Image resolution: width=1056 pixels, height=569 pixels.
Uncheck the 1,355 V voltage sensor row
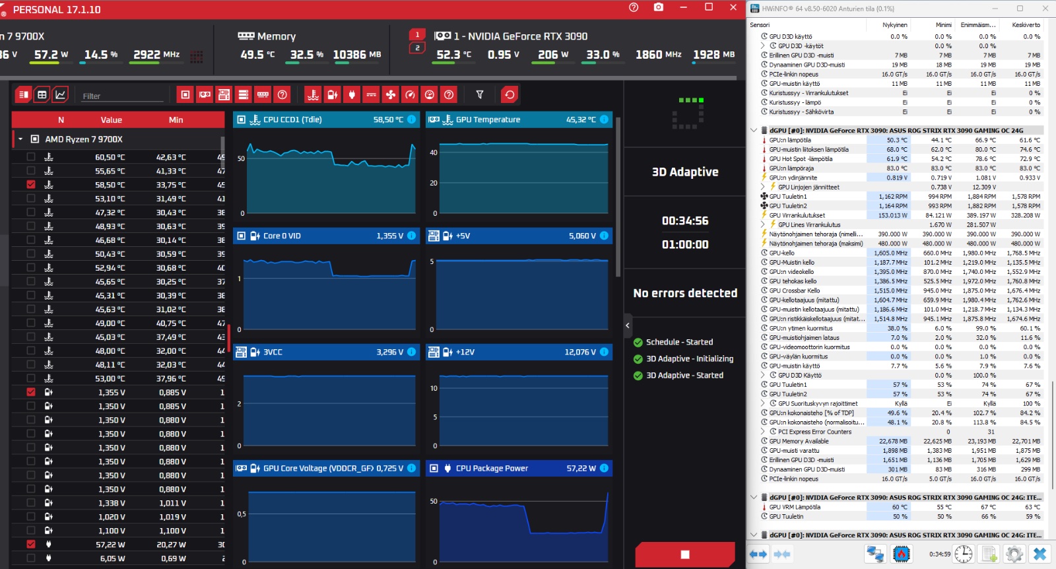pos(31,392)
